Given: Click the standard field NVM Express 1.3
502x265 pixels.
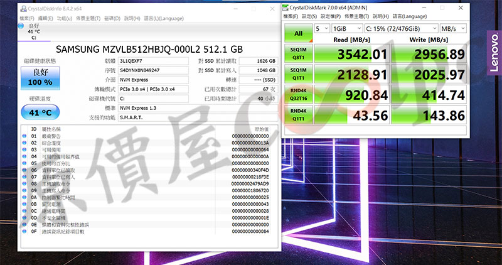Looking at the screenshot, I should click(198, 108).
